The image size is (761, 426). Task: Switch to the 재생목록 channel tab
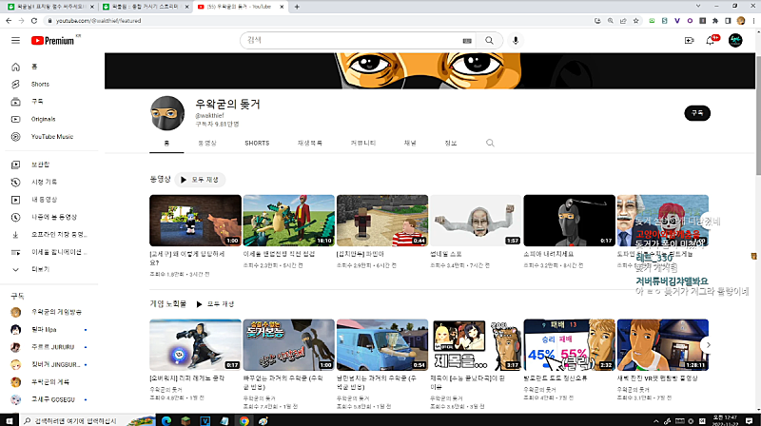click(310, 143)
